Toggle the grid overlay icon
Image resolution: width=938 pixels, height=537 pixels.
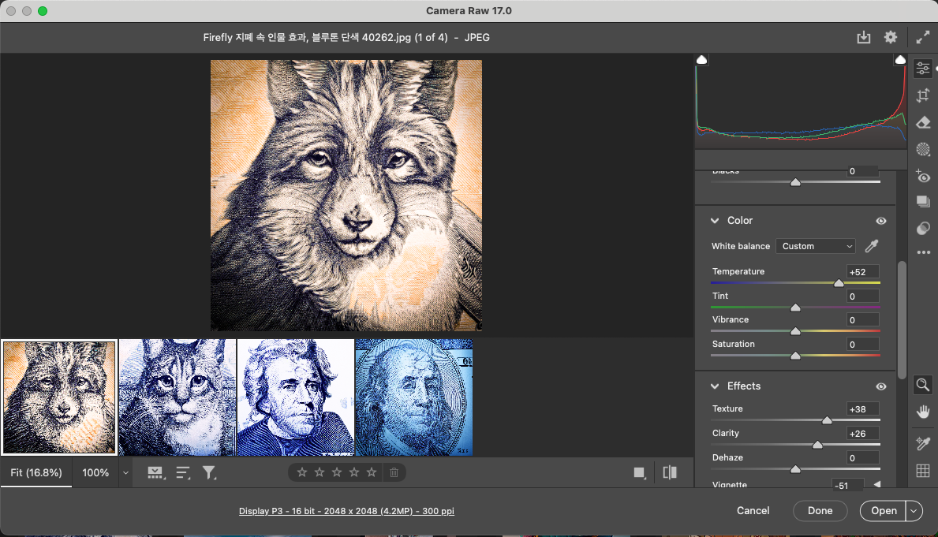(x=923, y=471)
